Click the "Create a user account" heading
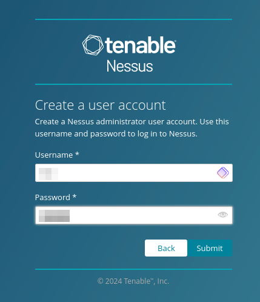The height and width of the screenshot is (302, 260). (100, 106)
